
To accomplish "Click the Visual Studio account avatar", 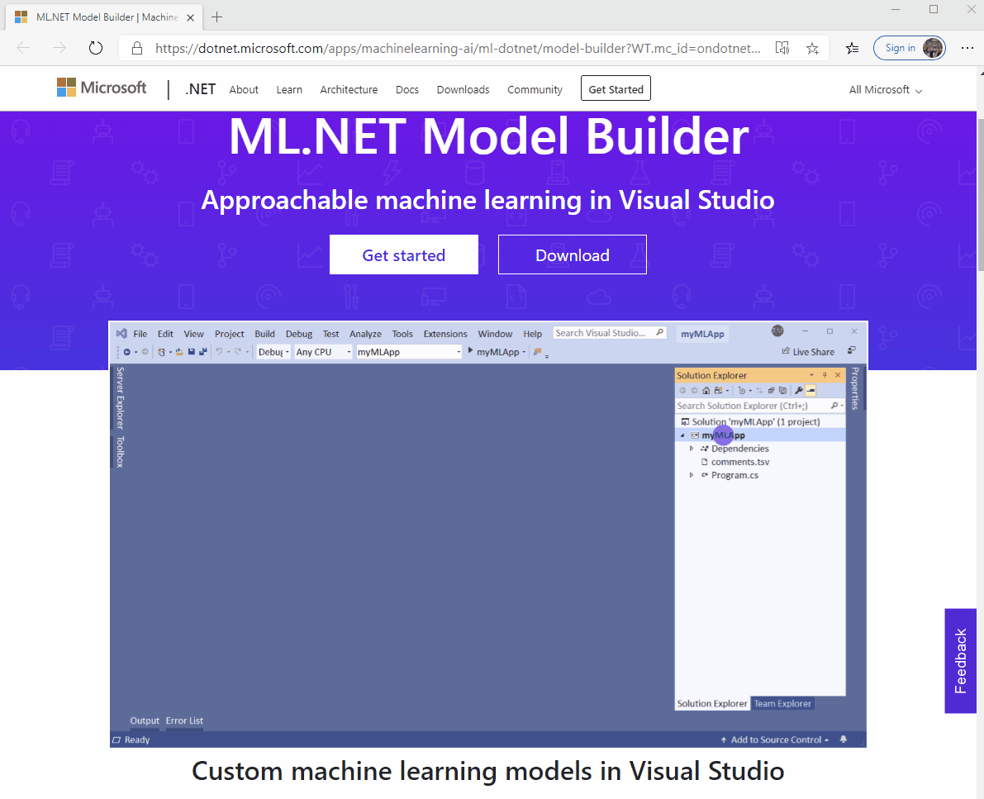I will 777,331.
